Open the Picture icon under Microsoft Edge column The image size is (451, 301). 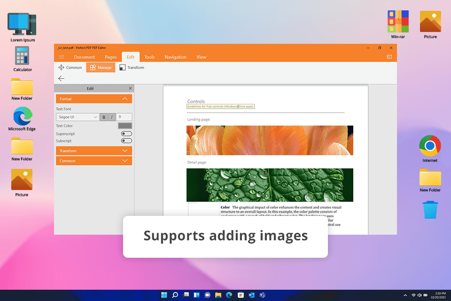click(x=22, y=182)
